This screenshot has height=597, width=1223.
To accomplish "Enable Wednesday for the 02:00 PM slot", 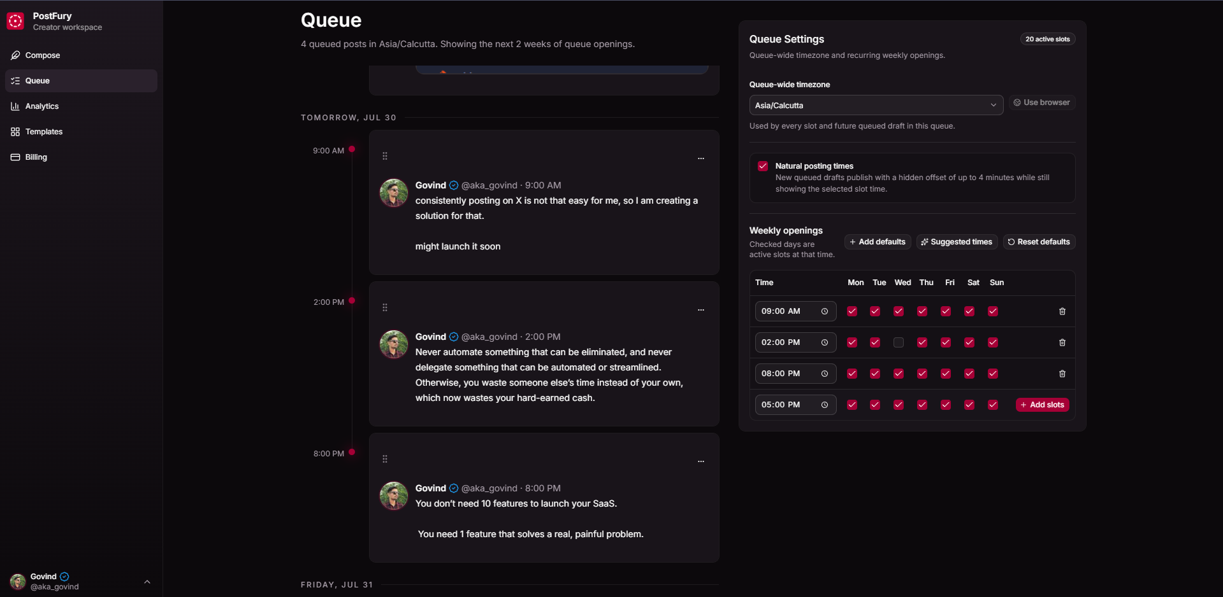I will tap(899, 342).
